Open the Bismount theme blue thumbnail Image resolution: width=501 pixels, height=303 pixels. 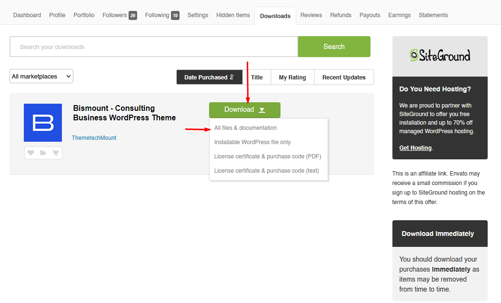43,123
